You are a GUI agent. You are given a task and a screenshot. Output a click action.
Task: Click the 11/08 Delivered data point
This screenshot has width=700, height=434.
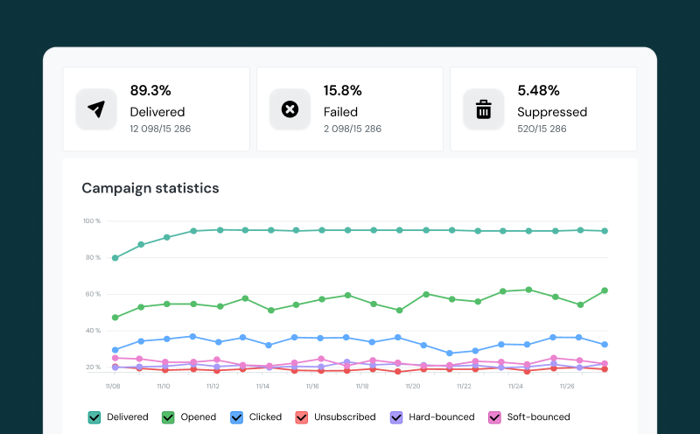(x=115, y=257)
